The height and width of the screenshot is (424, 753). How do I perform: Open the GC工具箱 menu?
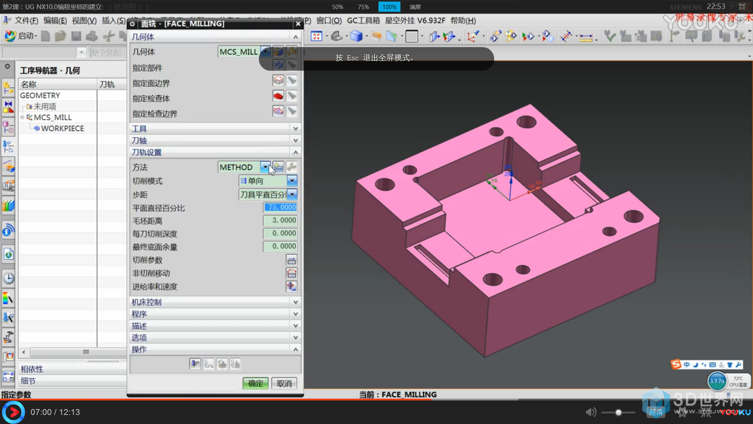tap(363, 20)
